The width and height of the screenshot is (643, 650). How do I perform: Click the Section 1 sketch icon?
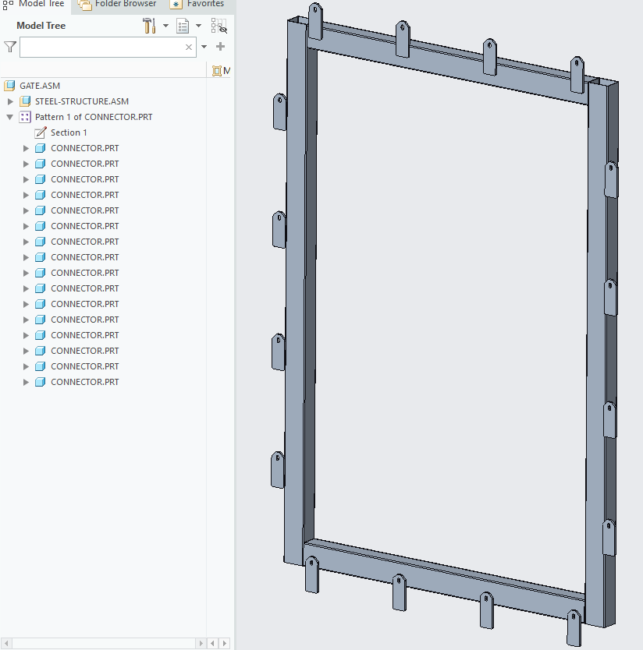point(41,132)
